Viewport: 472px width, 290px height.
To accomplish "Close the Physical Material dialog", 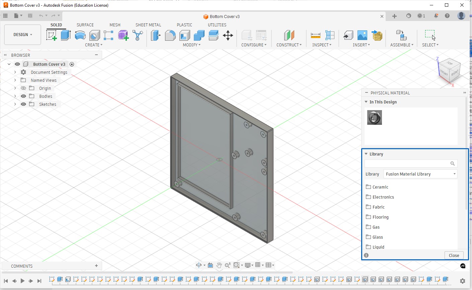I will click(454, 255).
